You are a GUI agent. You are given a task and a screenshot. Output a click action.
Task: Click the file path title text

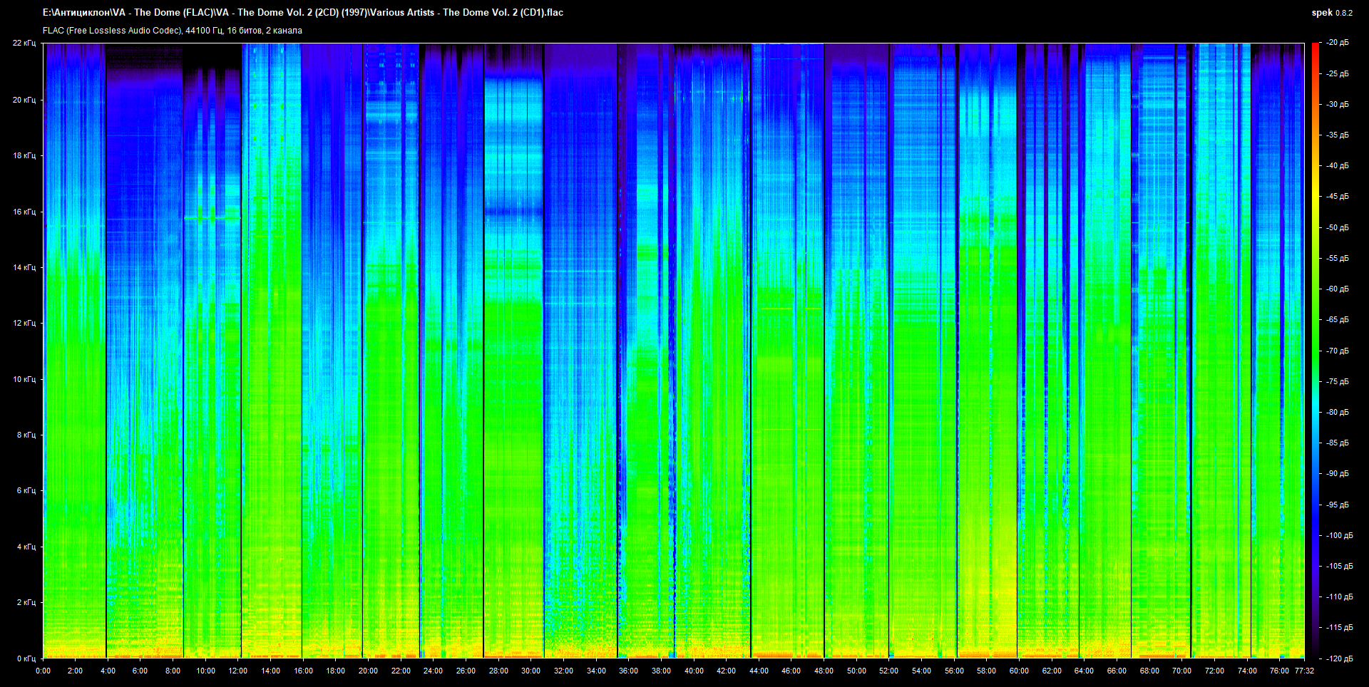(x=303, y=12)
